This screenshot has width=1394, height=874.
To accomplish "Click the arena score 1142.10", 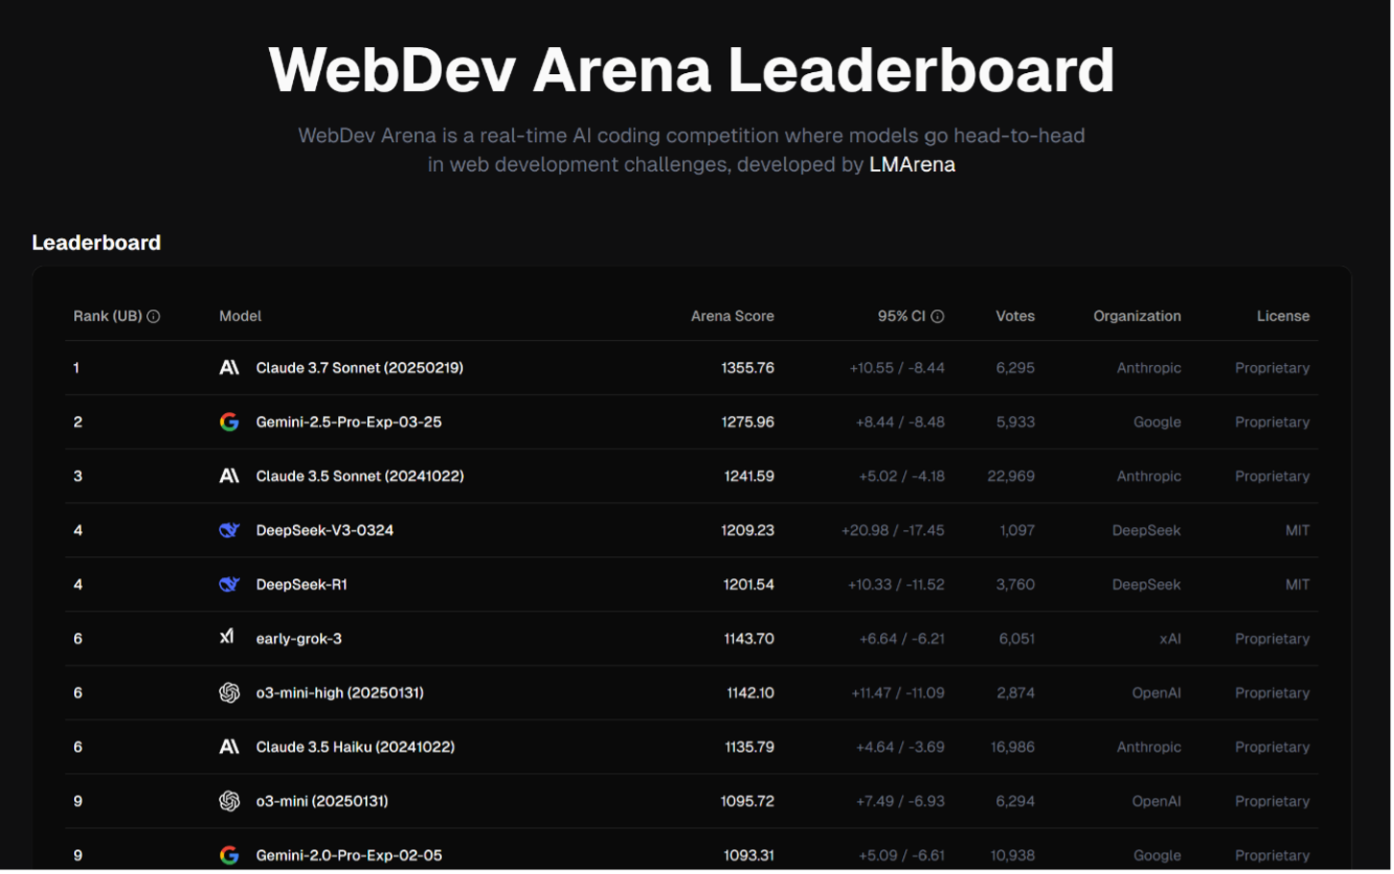I will [x=751, y=693].
